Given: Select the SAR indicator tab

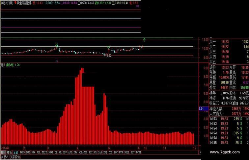Looking at the screenshot, I should (100, 152).
